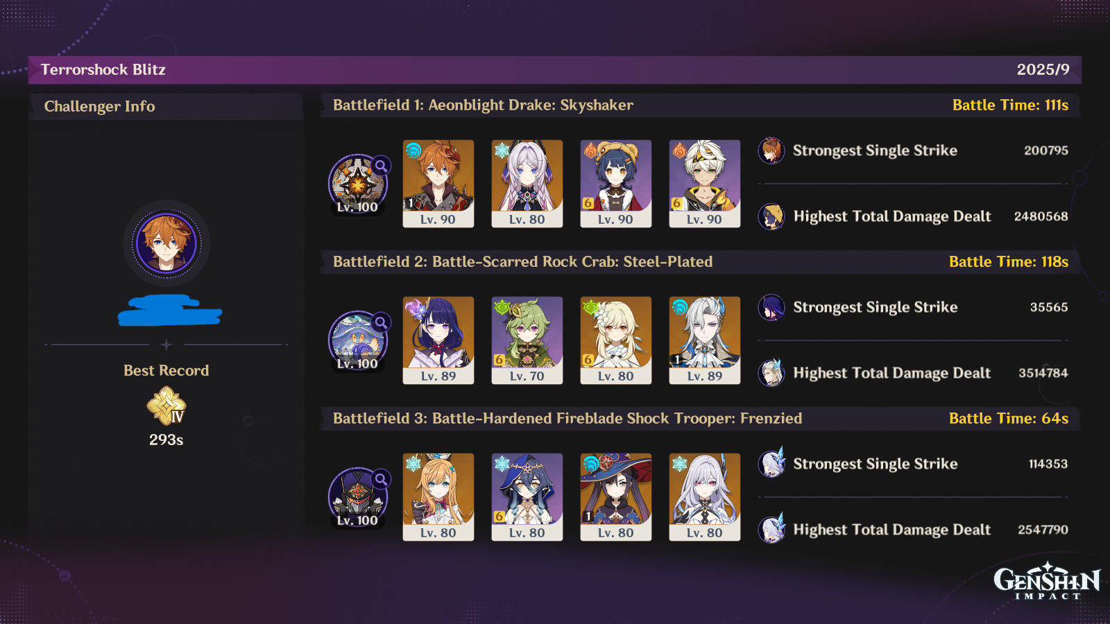The height and width of the screenshot is (624, 1110).
Task: Click the Genshin Impact logo
Action: [x=1047, y=581]
